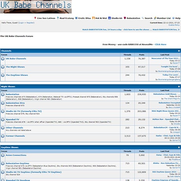Viewport: 181px width, 181px height.
Task: Click forum status icon beside Other Channels
Action: 3,128
